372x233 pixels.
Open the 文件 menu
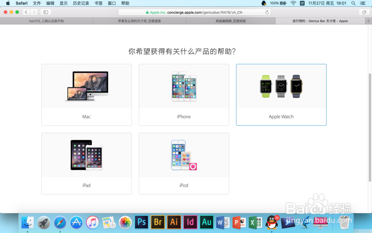37,3
